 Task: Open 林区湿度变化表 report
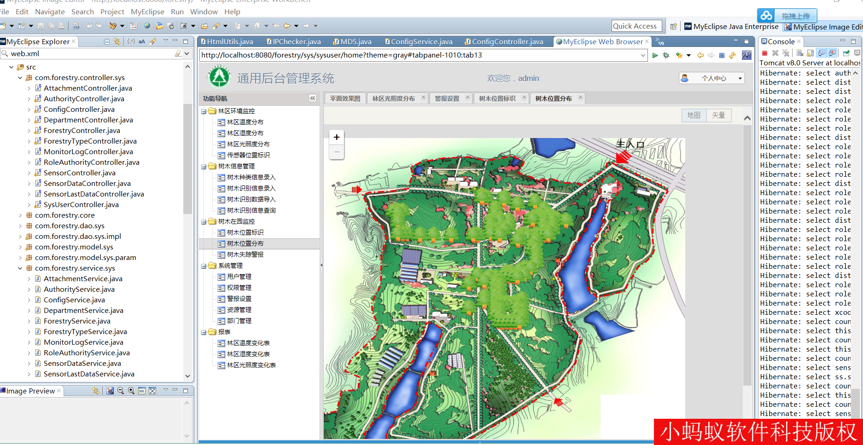coord(248,354)
